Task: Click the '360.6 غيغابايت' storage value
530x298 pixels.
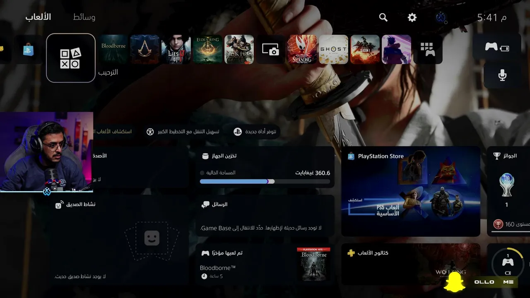Action: [x=313, y=173]
